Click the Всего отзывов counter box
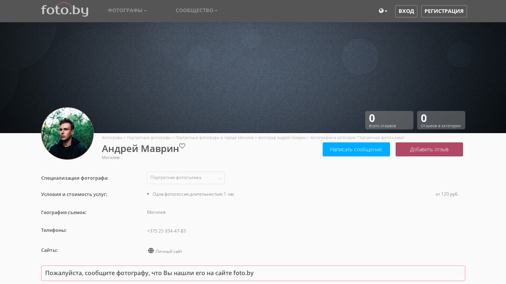506x284 pixels. pos(389,120)
